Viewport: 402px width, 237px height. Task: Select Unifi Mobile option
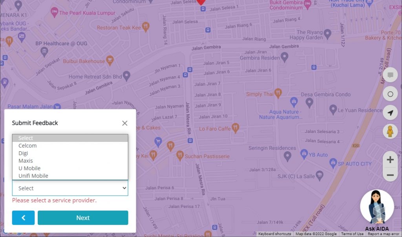[33, 176]
